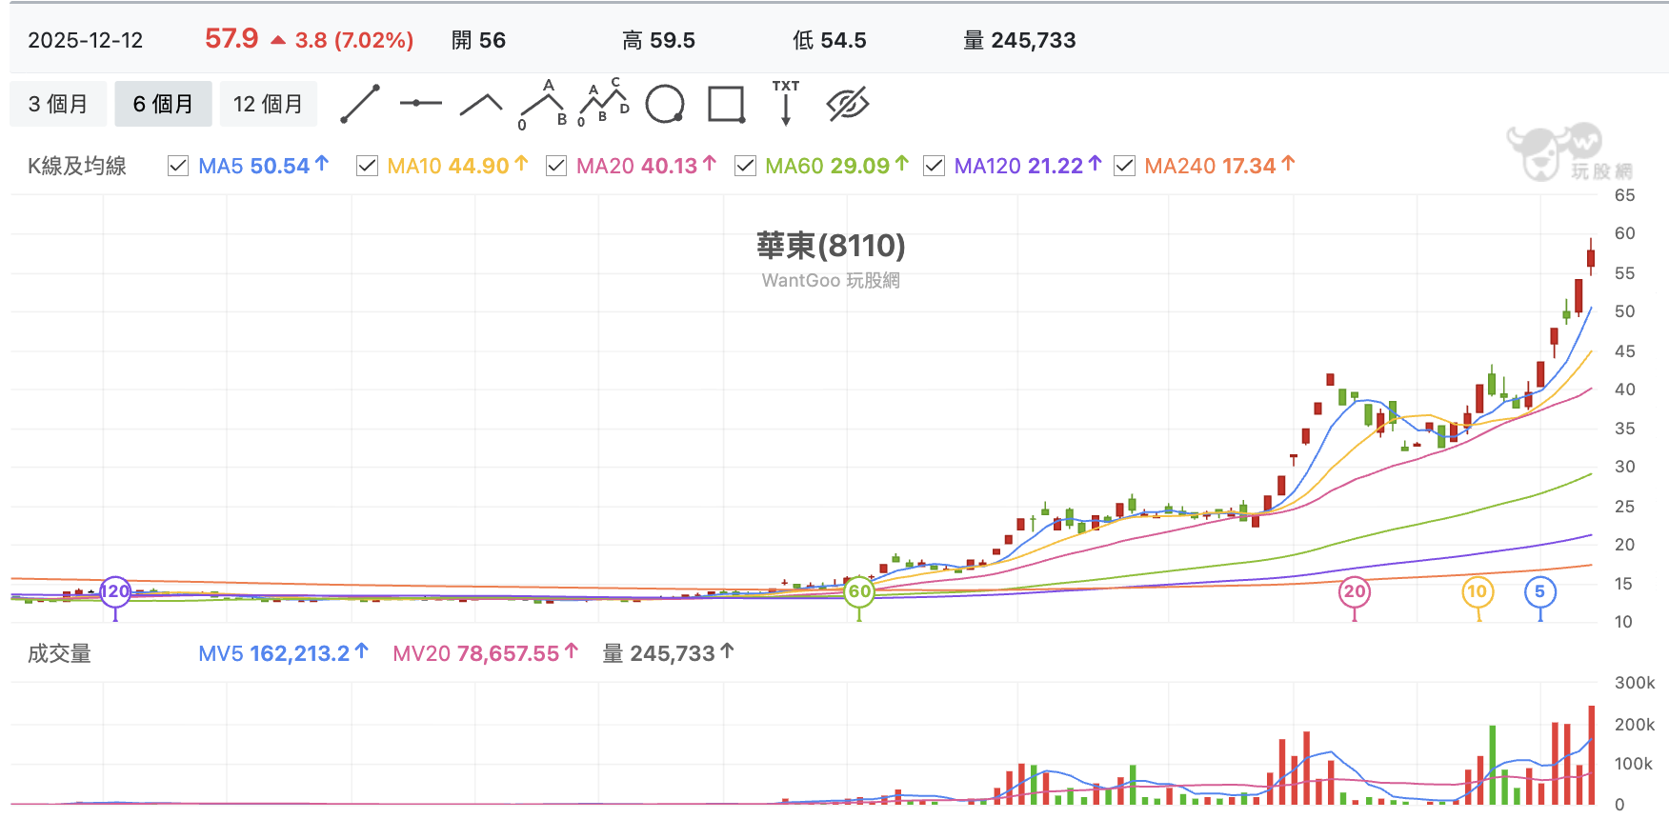Click the purple 120 marker on chart
The height and width of the screenshot is (819, 1669).
pyautogui.click(x=115, y=591)
